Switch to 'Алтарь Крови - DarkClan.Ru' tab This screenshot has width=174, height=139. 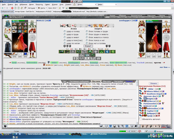point(25,12)
